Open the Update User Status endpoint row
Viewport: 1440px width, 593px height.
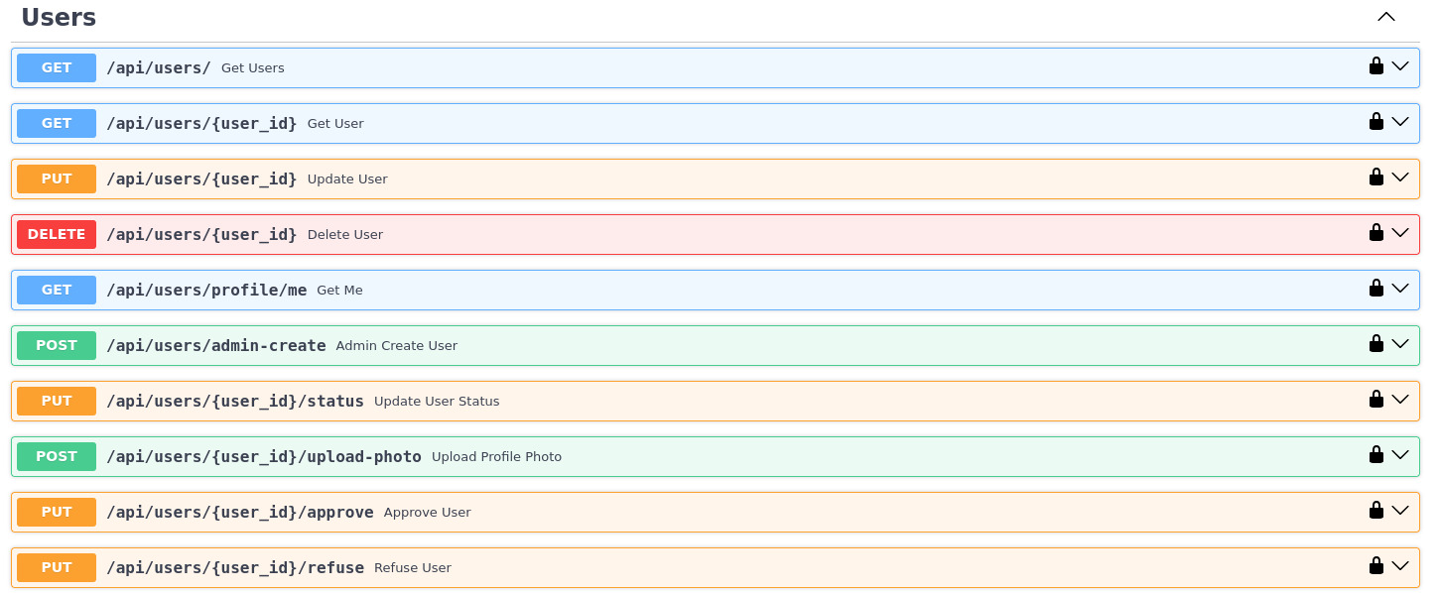[1401, 399]
